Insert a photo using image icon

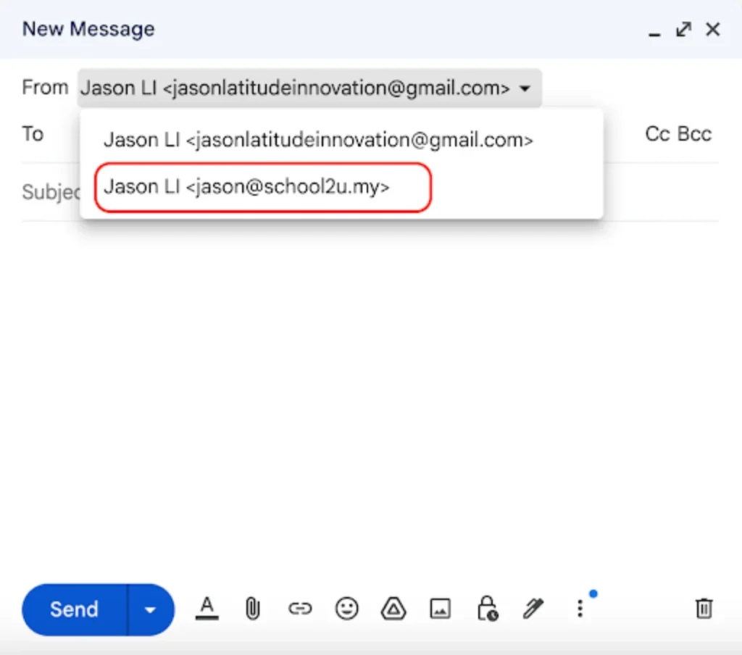click(440, 609)
